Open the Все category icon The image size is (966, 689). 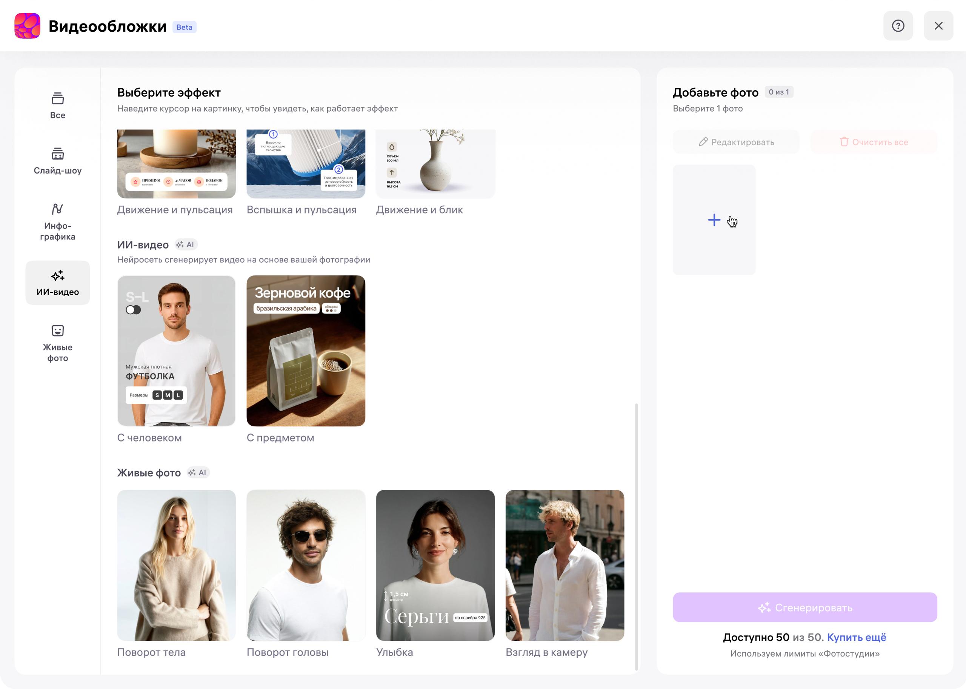[x=58, y=99]
